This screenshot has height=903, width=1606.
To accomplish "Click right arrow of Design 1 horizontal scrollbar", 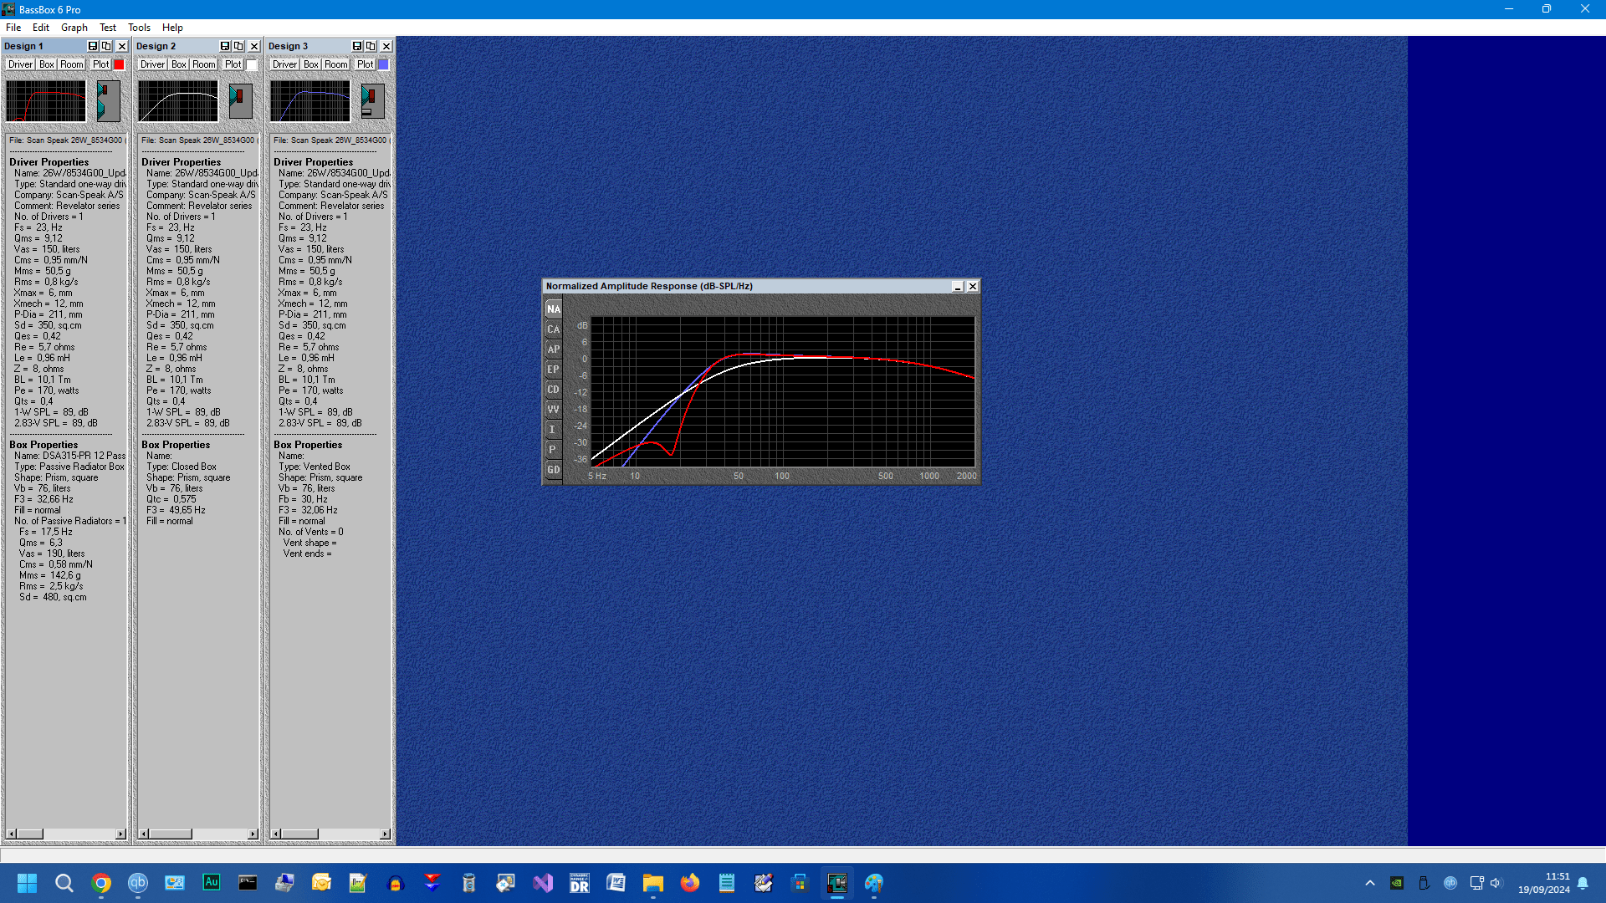I will click(120, 834).
